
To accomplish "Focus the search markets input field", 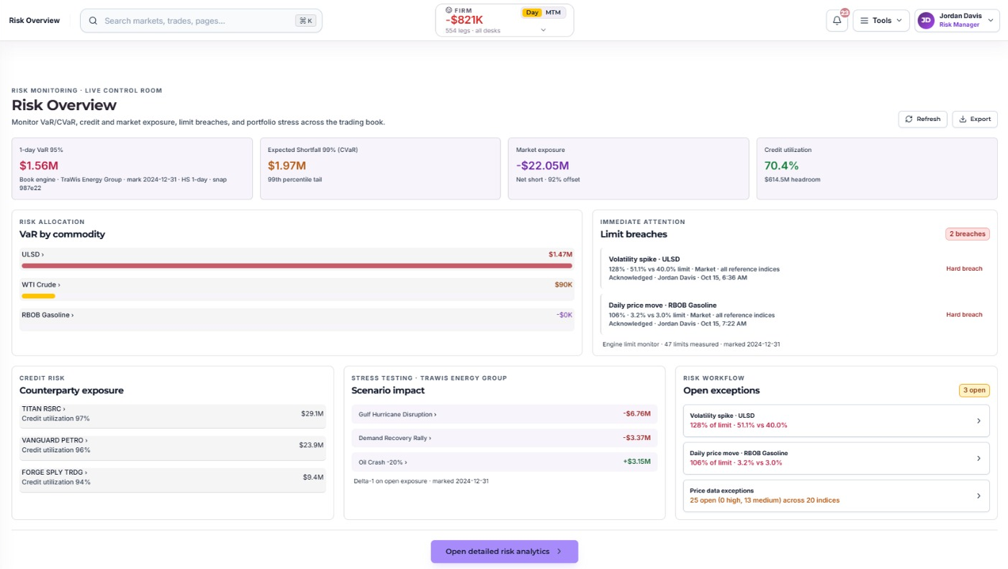I will point(201,21).
